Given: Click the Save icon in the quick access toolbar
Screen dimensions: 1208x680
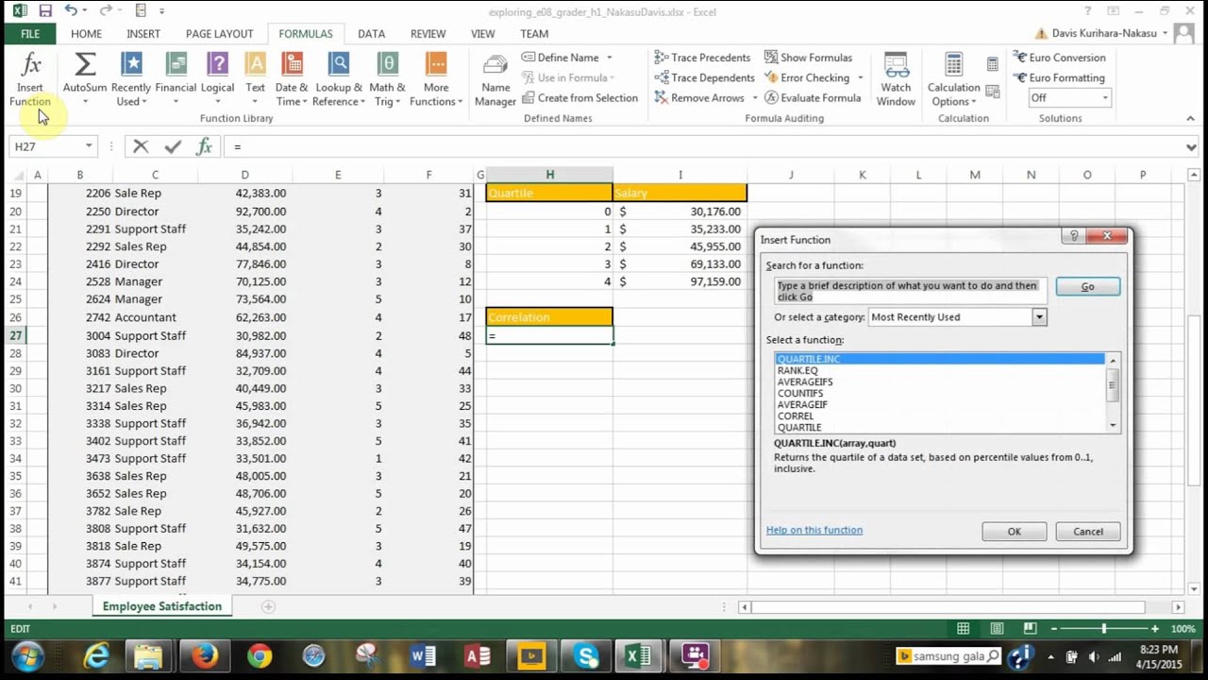Looking at the screenshot, I should [44, 11].
